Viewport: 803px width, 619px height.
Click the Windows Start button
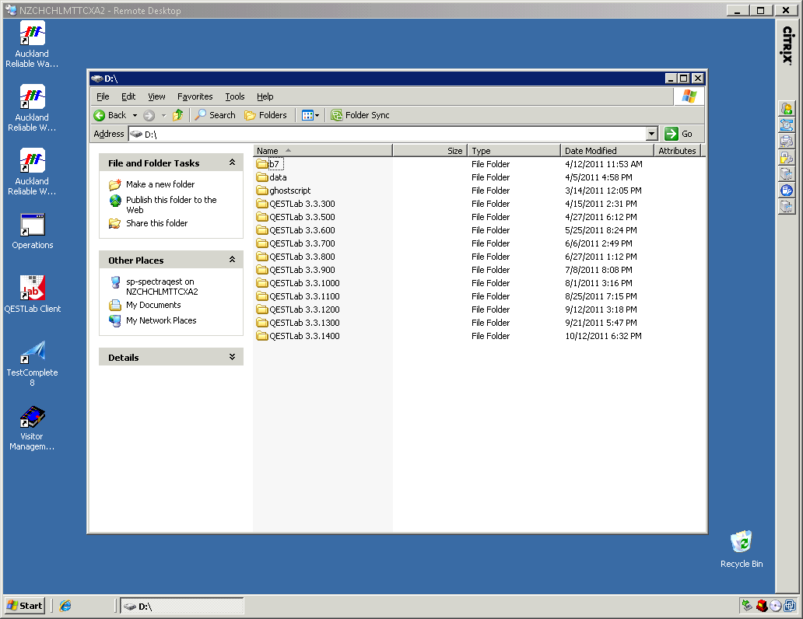coord(25,606)
